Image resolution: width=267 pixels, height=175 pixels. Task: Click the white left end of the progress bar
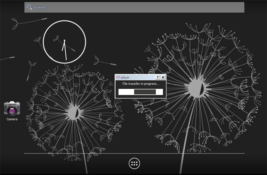(x=126, y=92)
